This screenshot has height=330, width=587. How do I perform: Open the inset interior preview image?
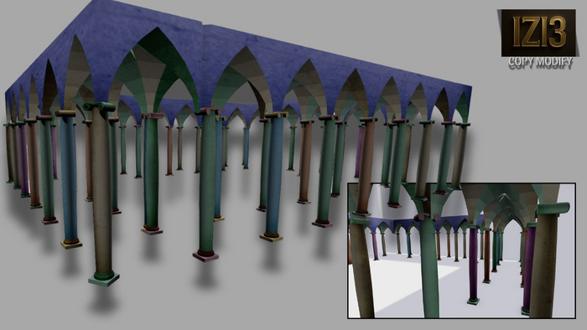[461, 250]
